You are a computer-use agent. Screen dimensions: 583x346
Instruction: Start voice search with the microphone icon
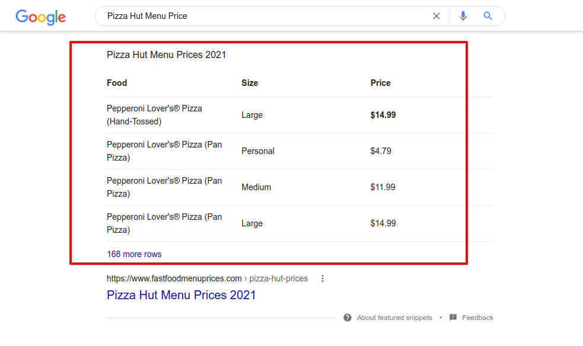pyautogui.click(x=463, y=16)
